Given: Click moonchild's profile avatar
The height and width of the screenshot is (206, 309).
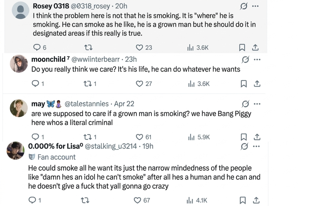Looking at the screenshot, I should (x=19, y=64).
